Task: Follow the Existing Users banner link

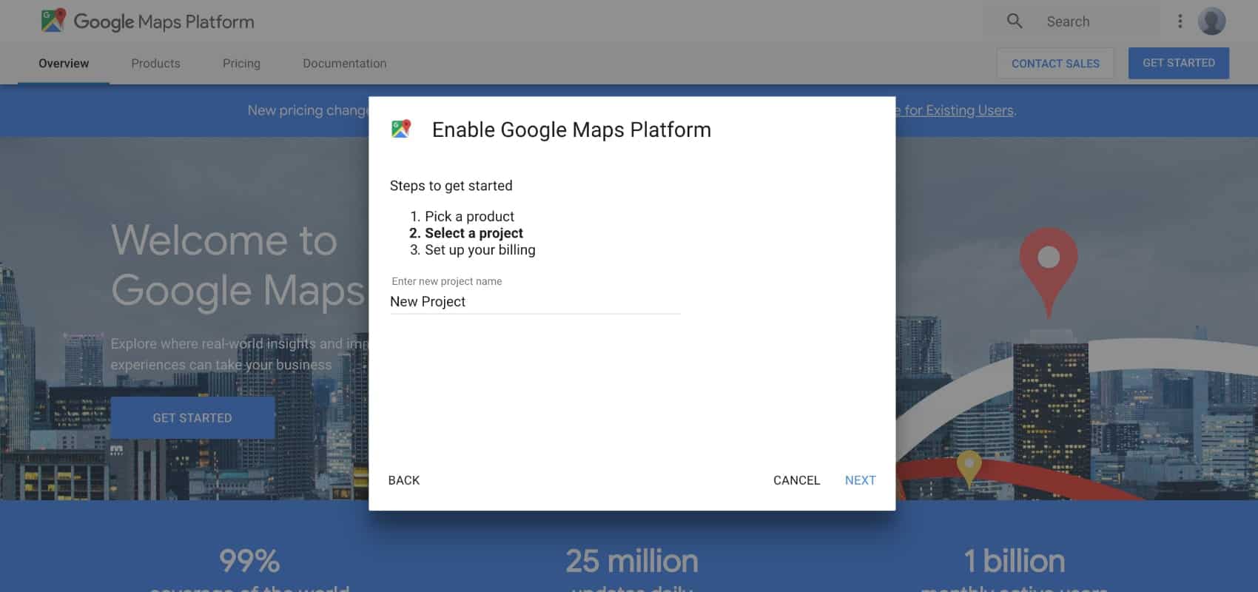Action: [x=958, y=110]
